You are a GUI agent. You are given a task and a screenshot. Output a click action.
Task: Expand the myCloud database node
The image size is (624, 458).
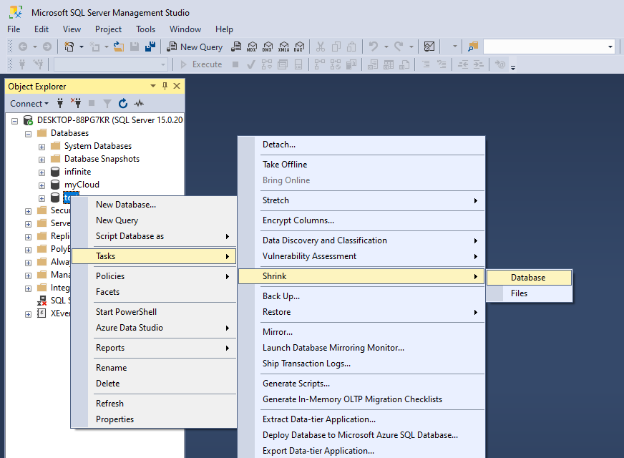tap(42, 185)
